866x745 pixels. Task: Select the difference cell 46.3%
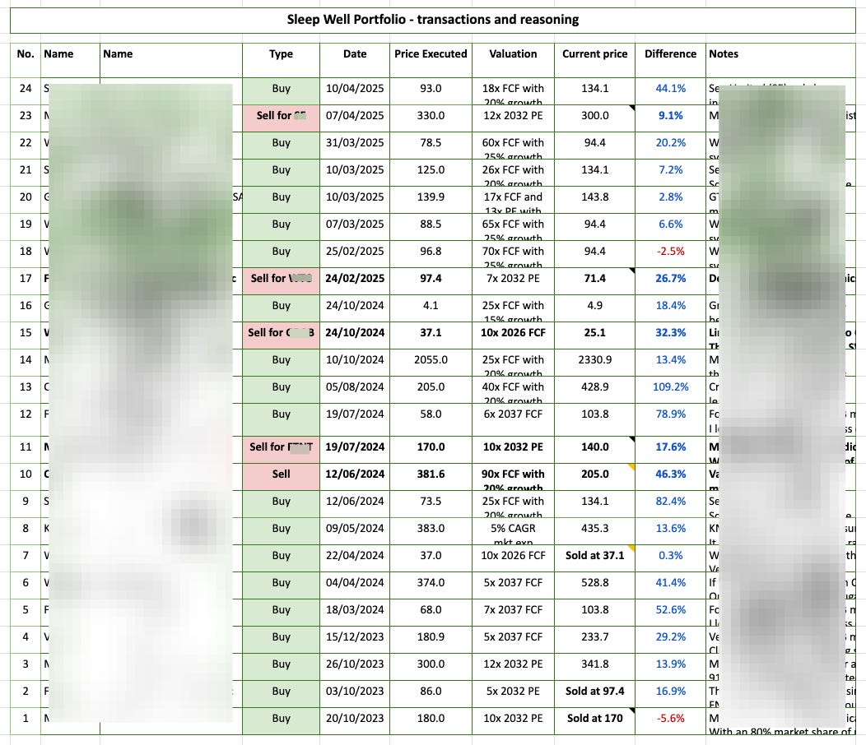click(670, 476)
